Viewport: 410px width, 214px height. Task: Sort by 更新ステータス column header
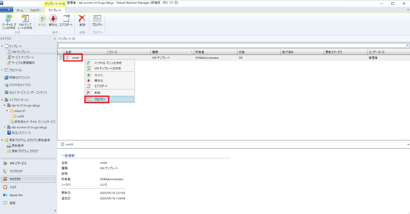click(x=345, y=52)
